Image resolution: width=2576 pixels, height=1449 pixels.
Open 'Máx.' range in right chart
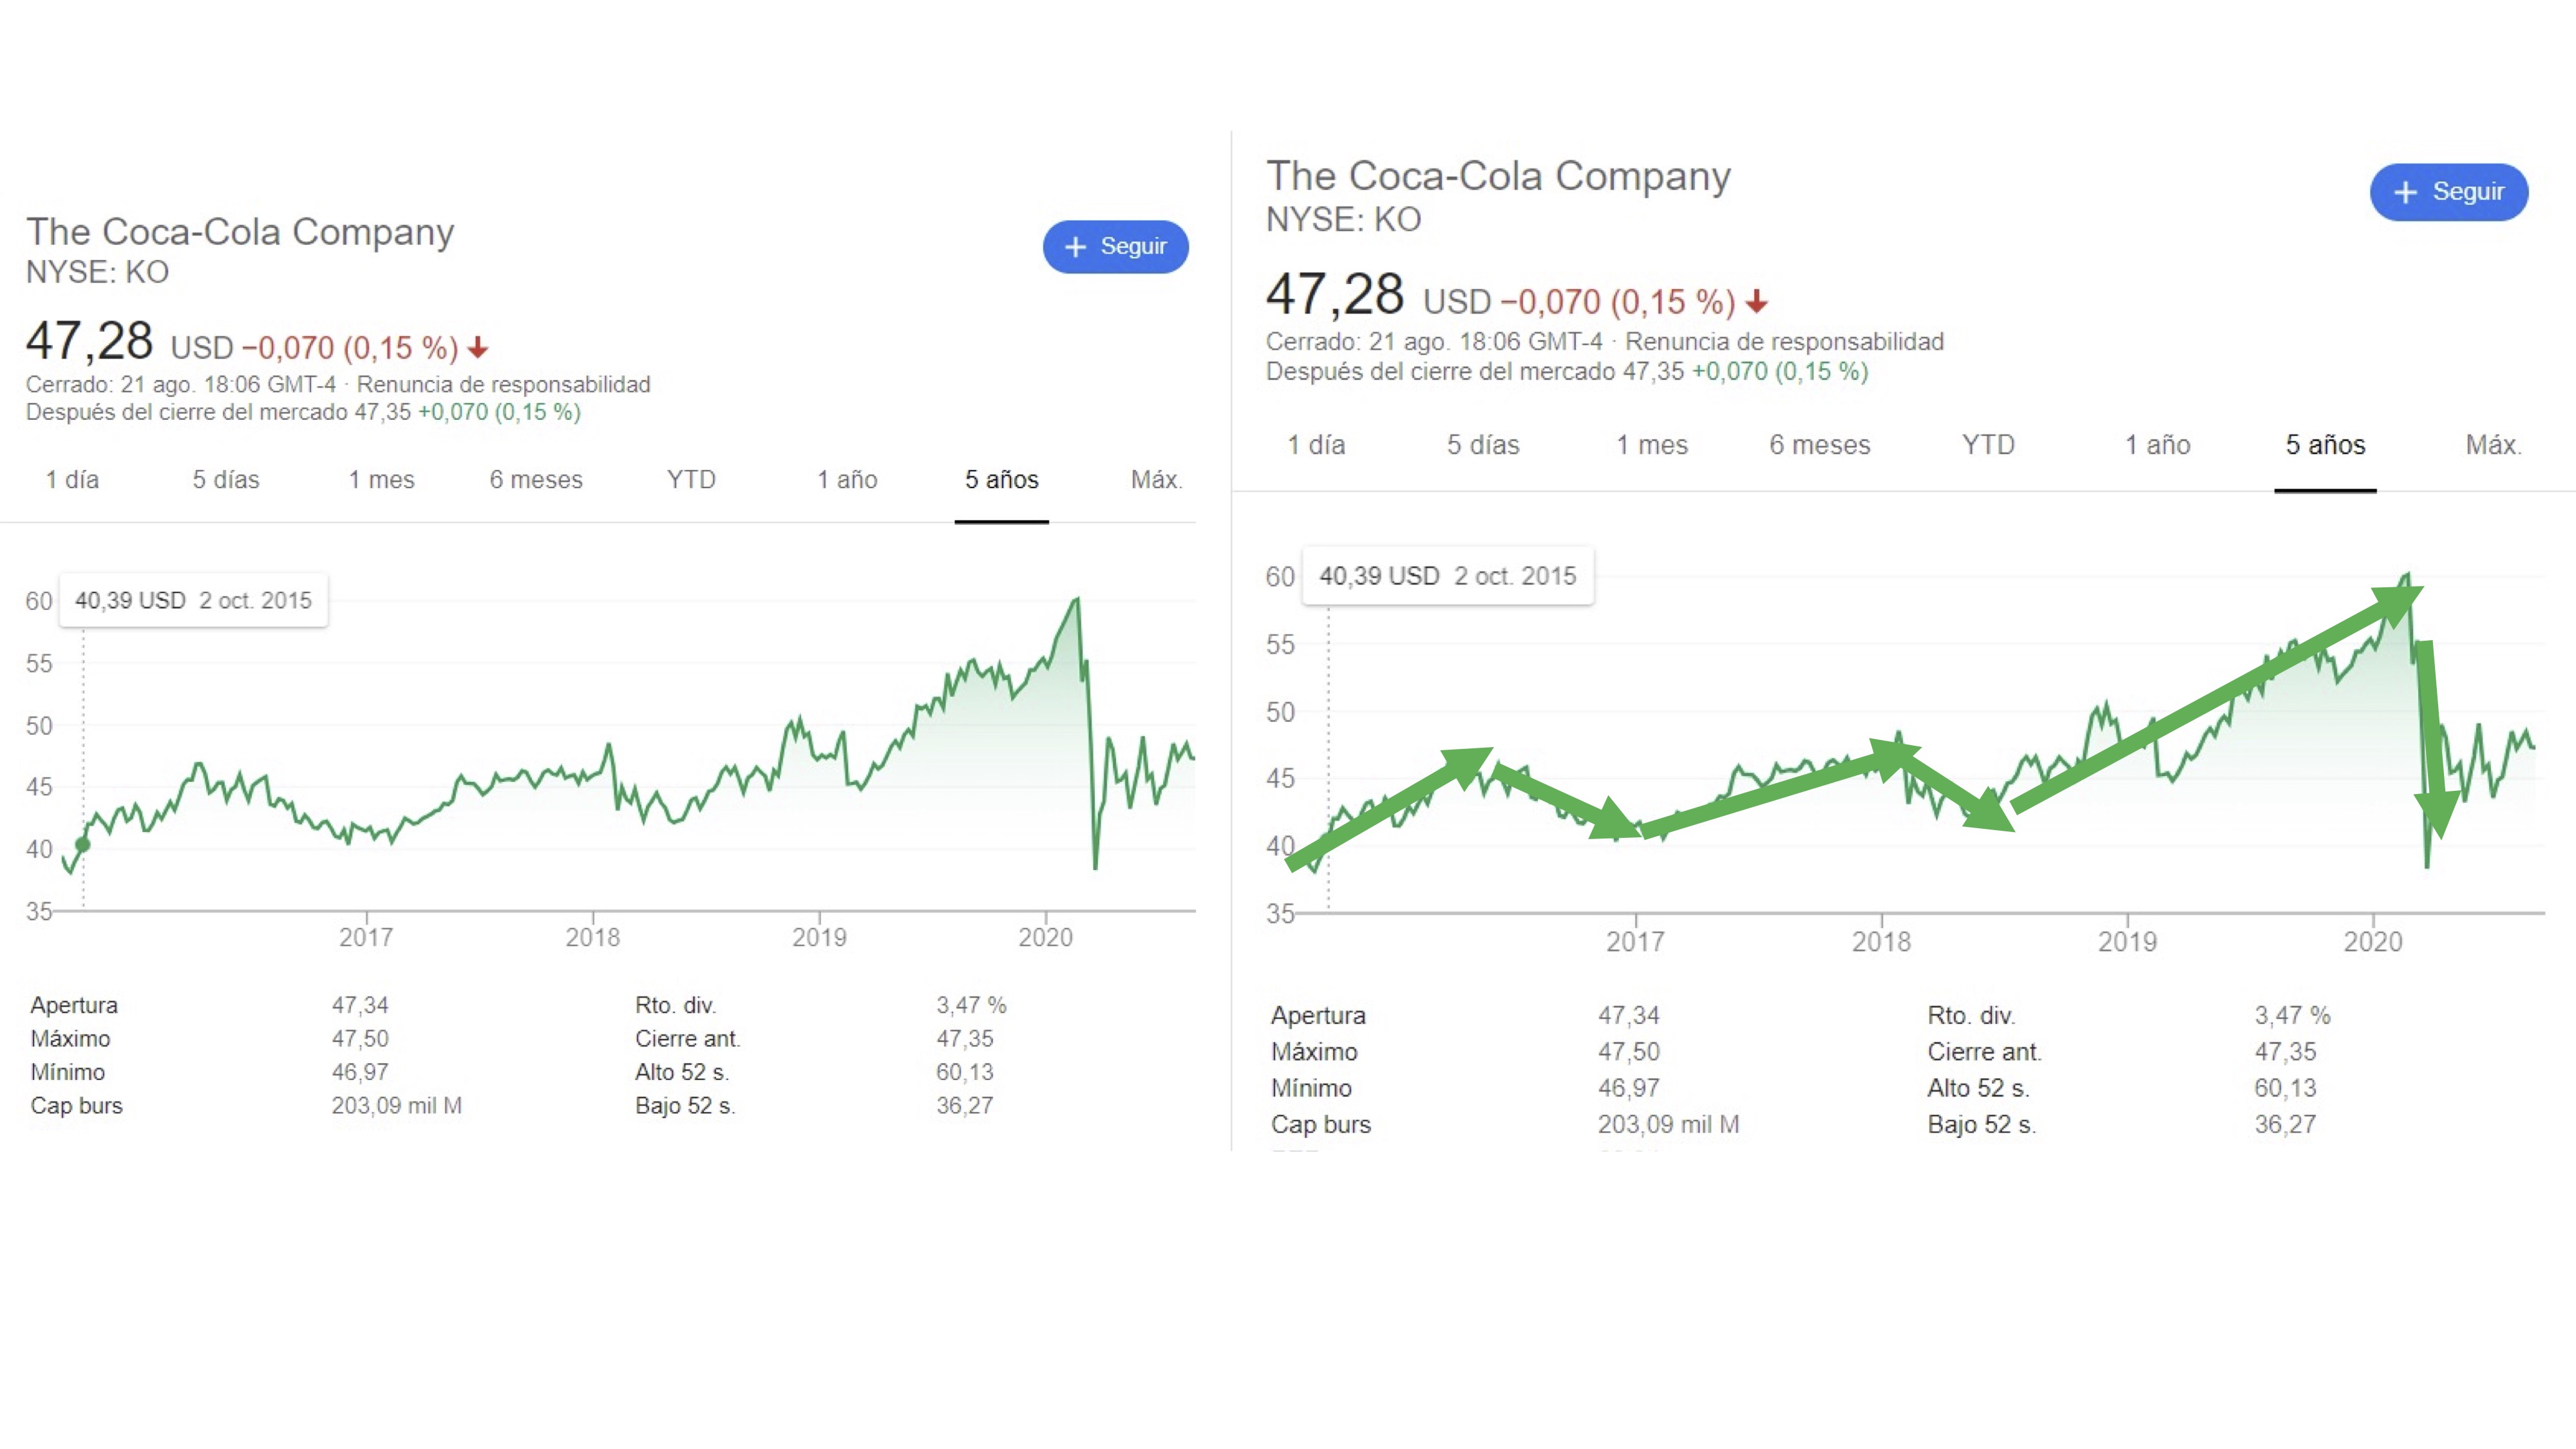click(x=2493, y=445)
